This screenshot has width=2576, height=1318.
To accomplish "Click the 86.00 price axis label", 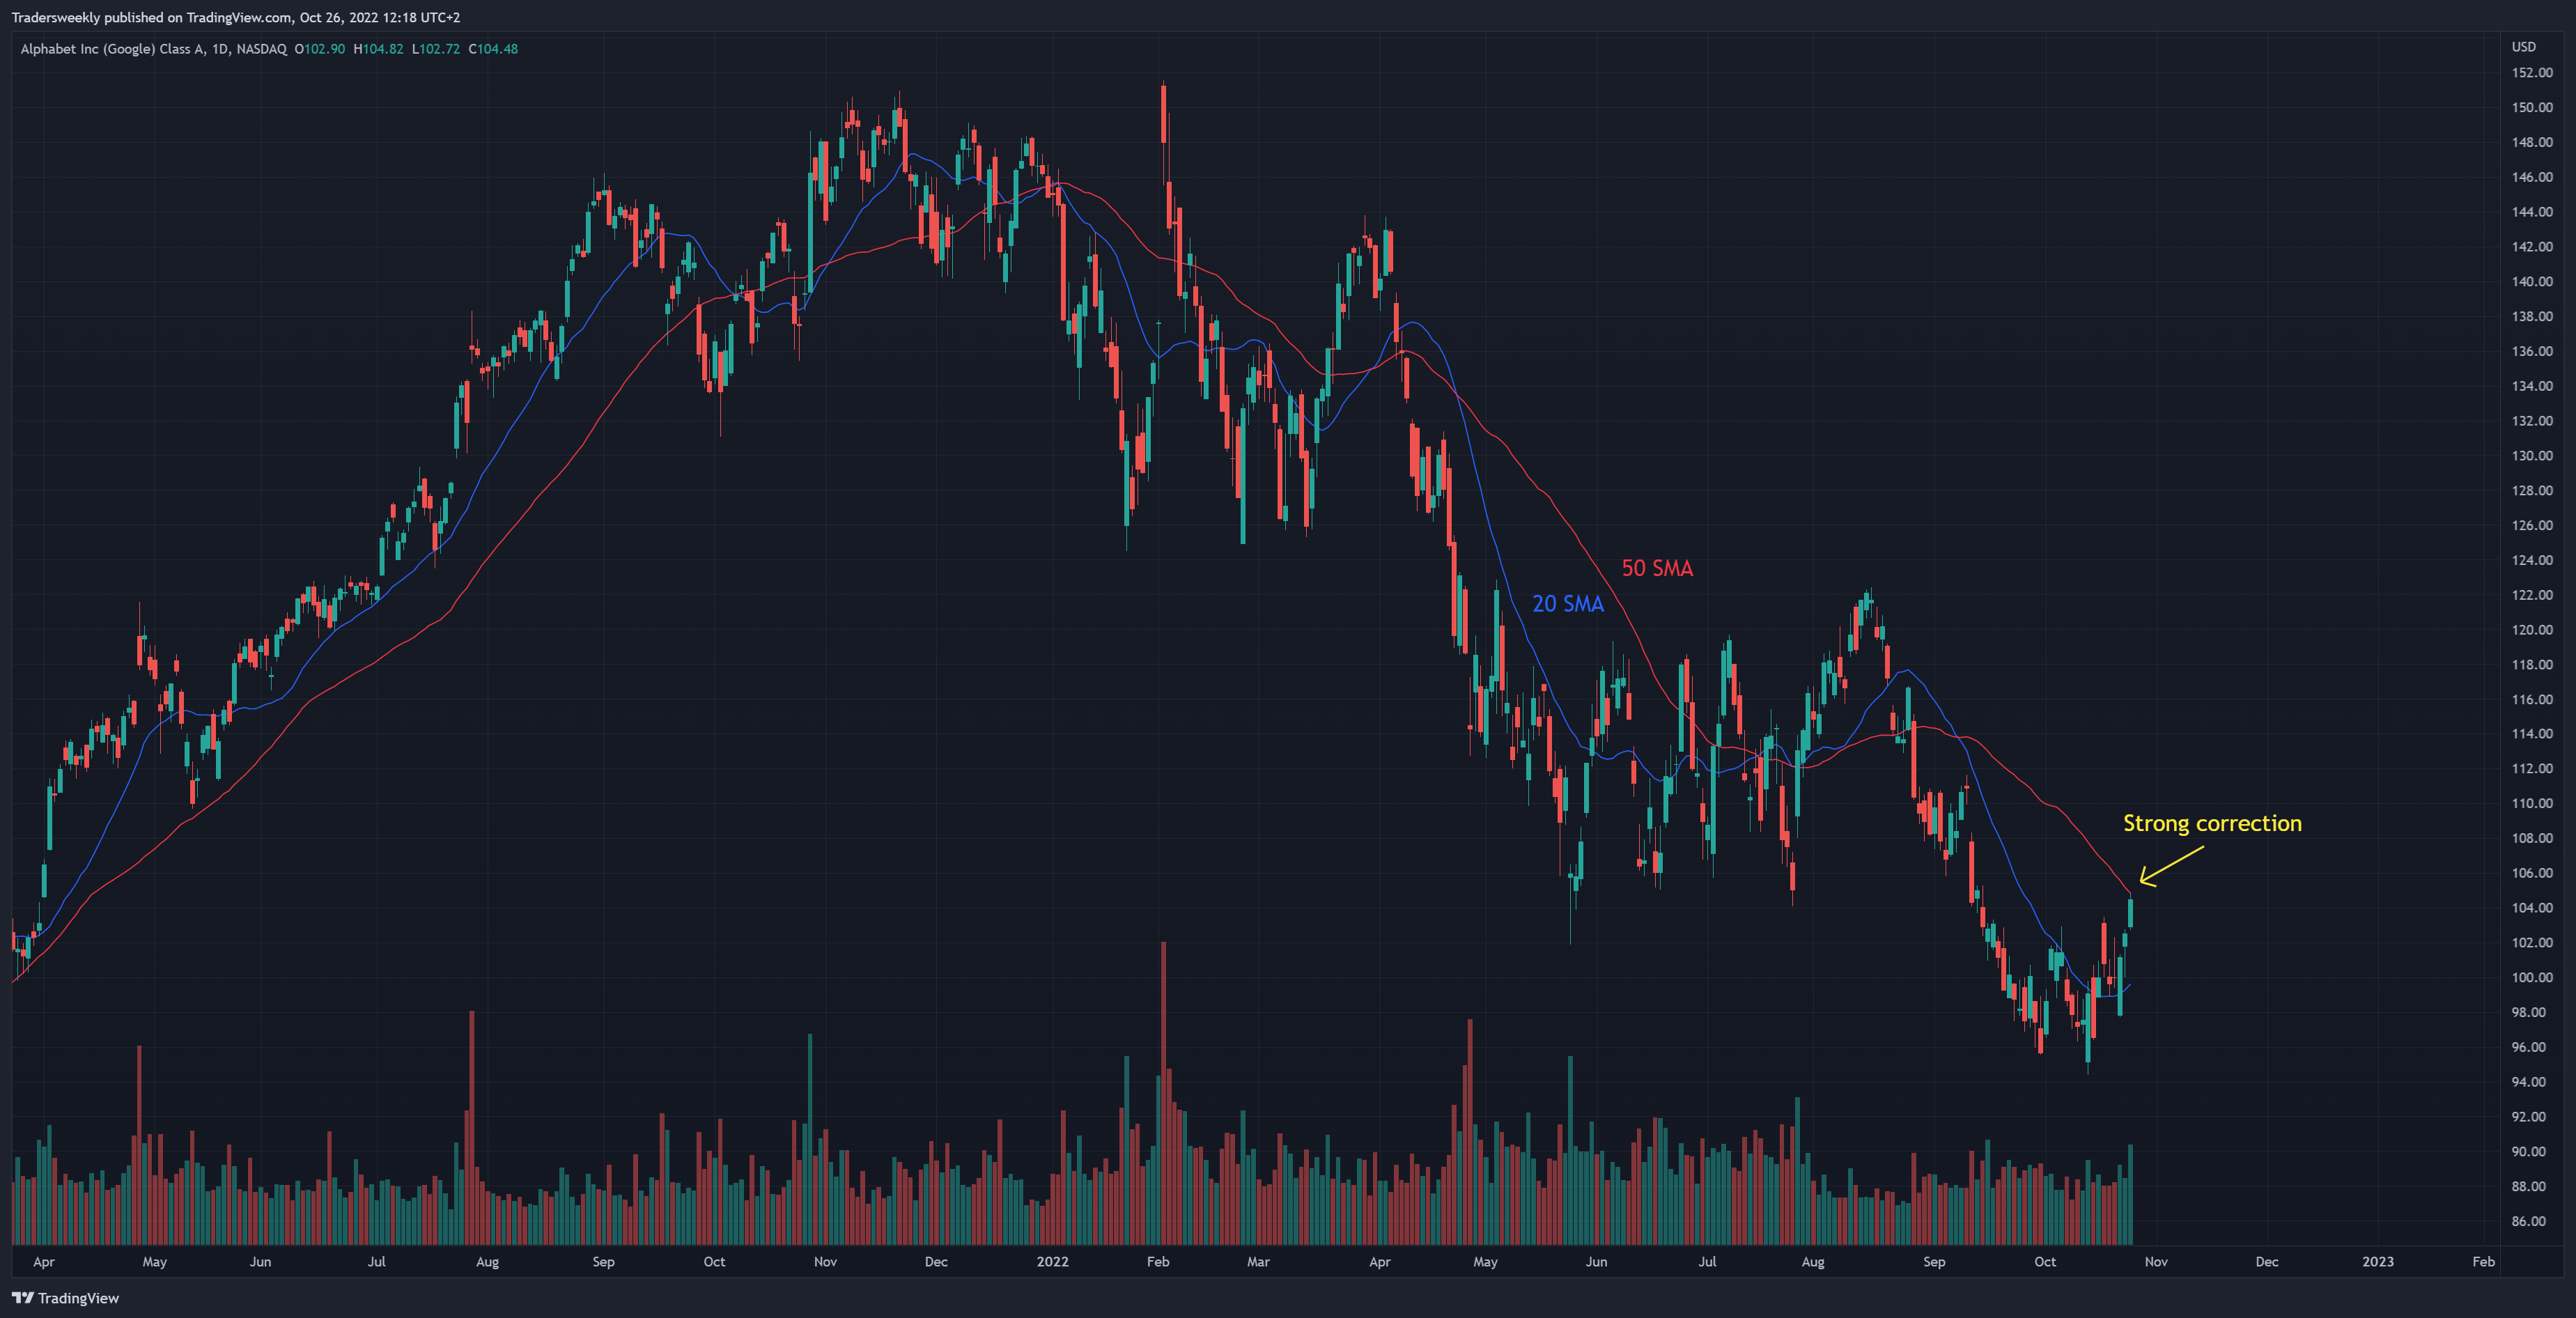I will pyautogui.click(x=2531, y=1220).
